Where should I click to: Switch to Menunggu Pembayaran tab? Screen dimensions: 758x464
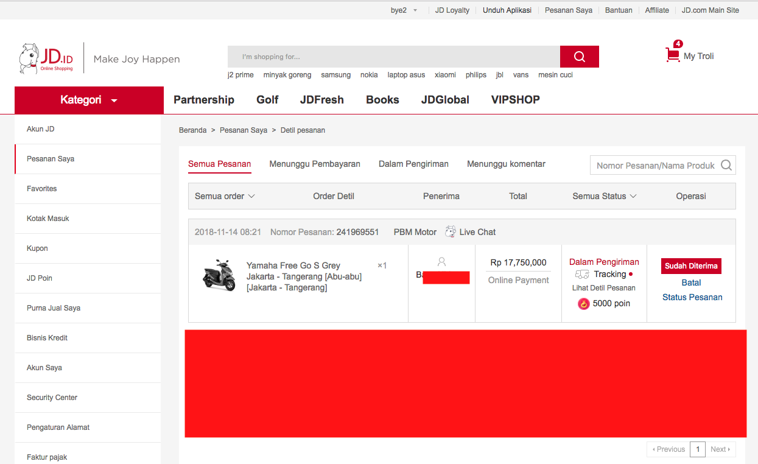point(315,164)
